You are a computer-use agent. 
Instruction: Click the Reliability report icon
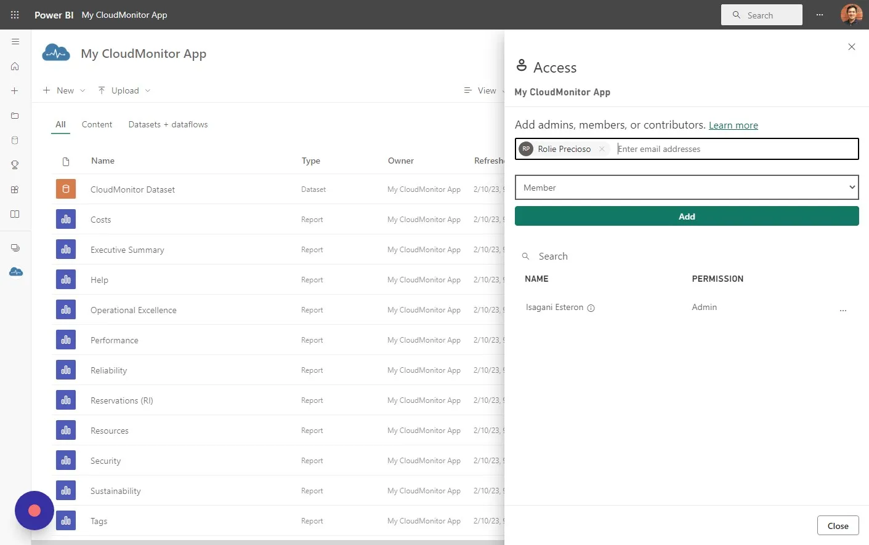click(x=66, y=370)
